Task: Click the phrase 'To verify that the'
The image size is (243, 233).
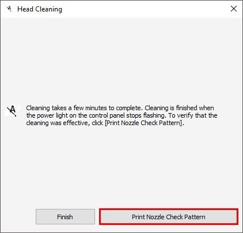Action: click(193, 115)
